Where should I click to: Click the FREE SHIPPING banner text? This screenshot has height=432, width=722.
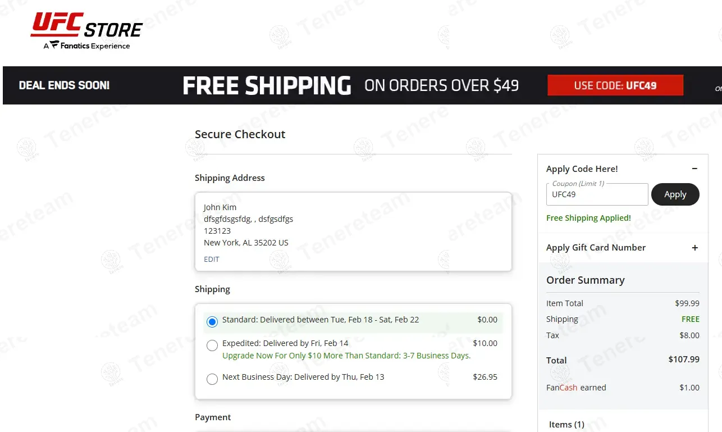(x=267, y=85)
